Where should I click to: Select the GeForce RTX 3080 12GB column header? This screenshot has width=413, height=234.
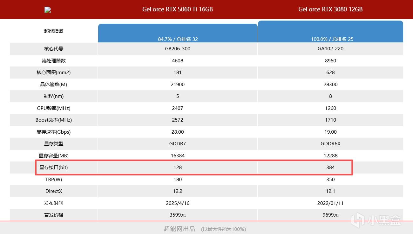[330, 9]
